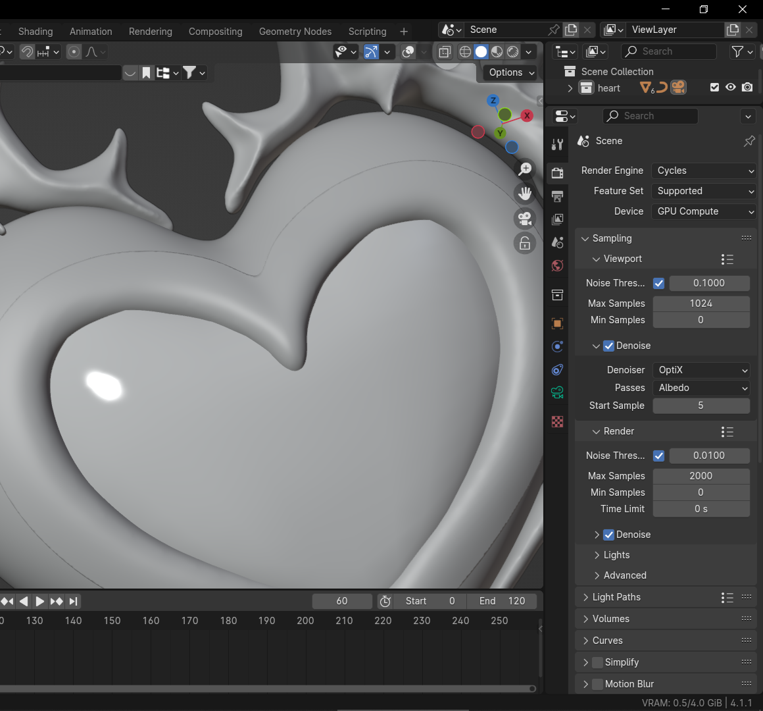Switch to the Compositing workspace tab

coord(215,32)
